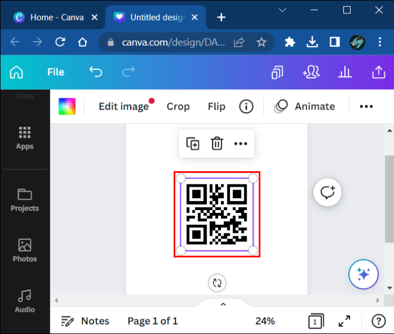Redo the last action
394x334 pixels.
coord(128,72)
